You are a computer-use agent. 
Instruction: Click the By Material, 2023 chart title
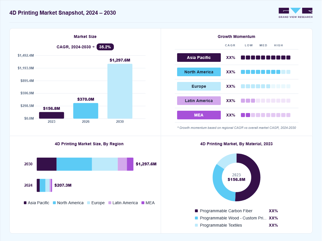tap(236, 144)
